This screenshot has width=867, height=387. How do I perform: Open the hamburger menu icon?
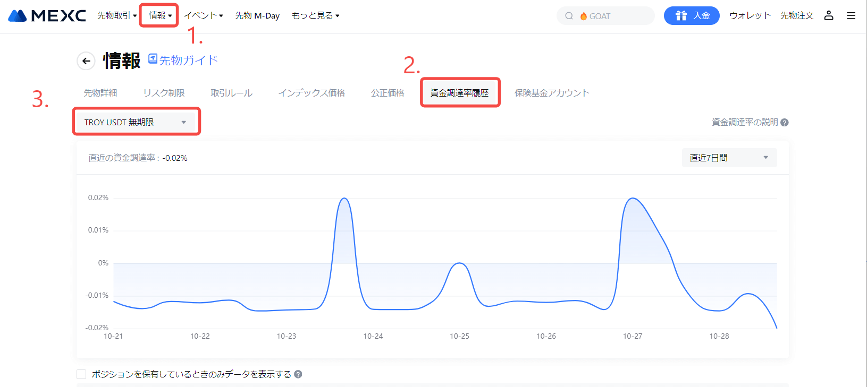tap(851, 16)
